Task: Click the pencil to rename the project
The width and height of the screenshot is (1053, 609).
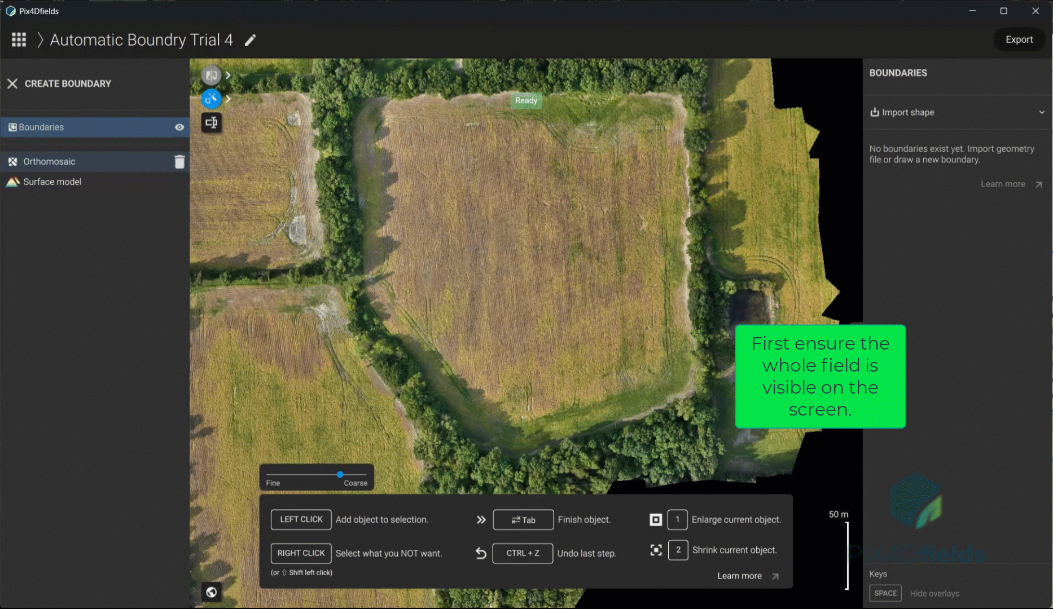Action: click(x=250, y=39)
